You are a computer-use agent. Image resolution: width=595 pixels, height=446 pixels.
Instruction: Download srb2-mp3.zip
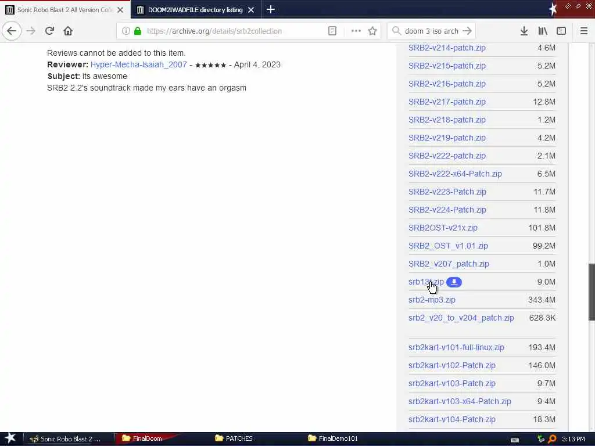pos(432,300)
